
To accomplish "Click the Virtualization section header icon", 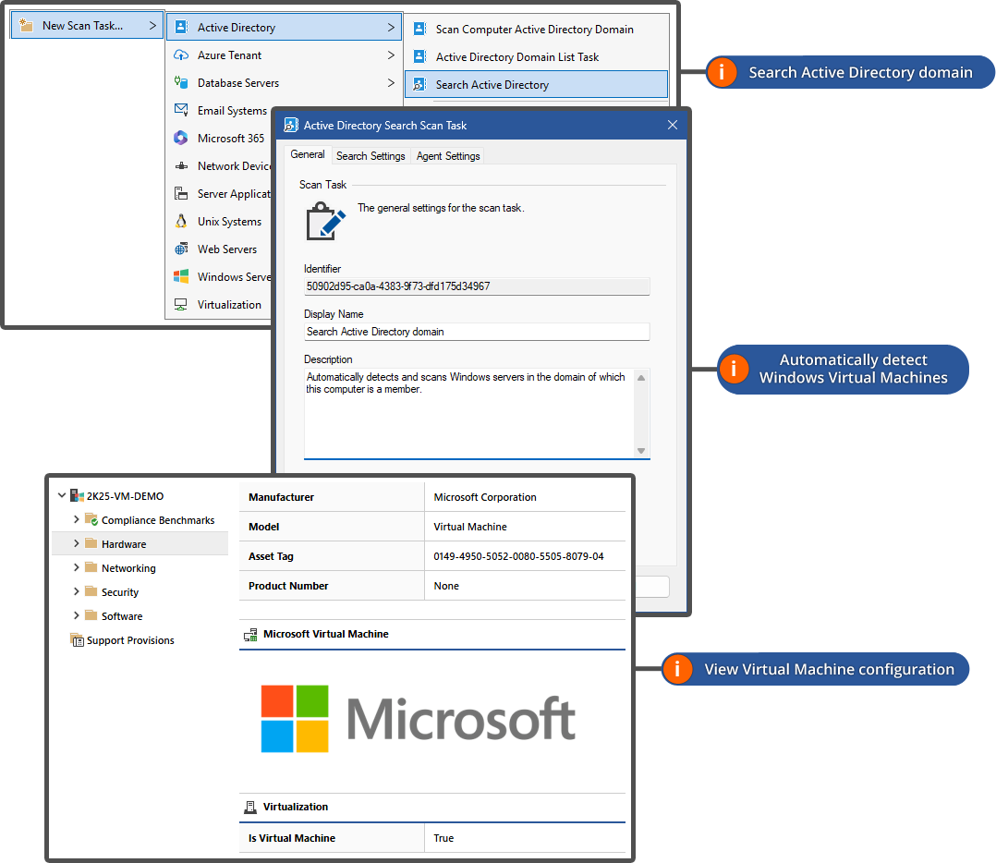I will coord(250,808).
